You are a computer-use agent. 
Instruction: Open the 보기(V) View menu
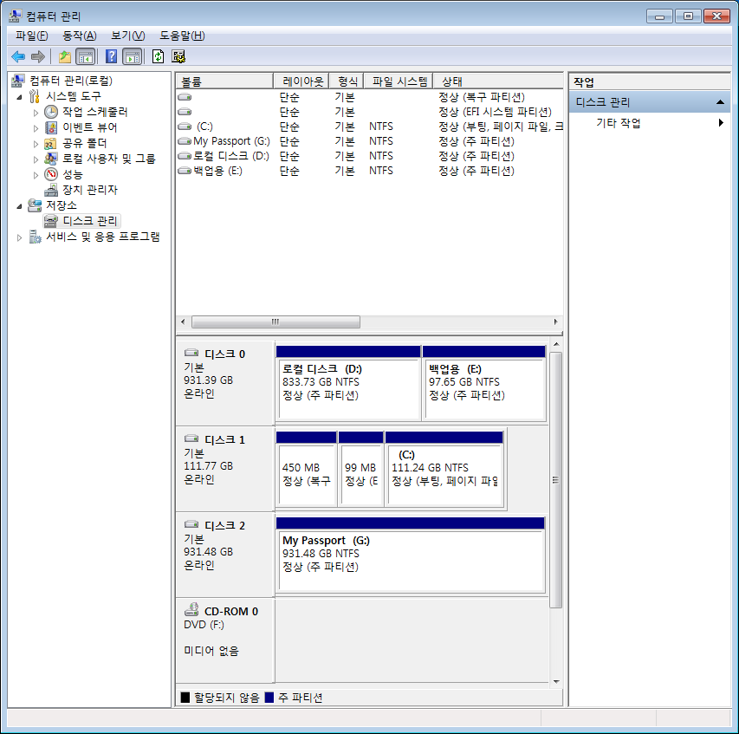coord(127,36)
